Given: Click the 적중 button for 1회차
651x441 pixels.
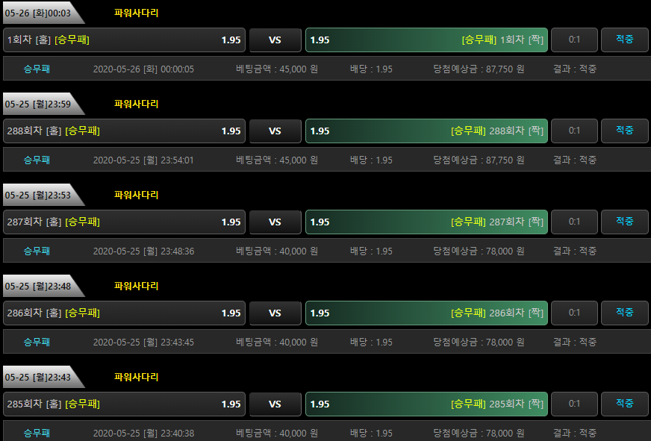Looking at the screenshot, I should pos(624,40).
